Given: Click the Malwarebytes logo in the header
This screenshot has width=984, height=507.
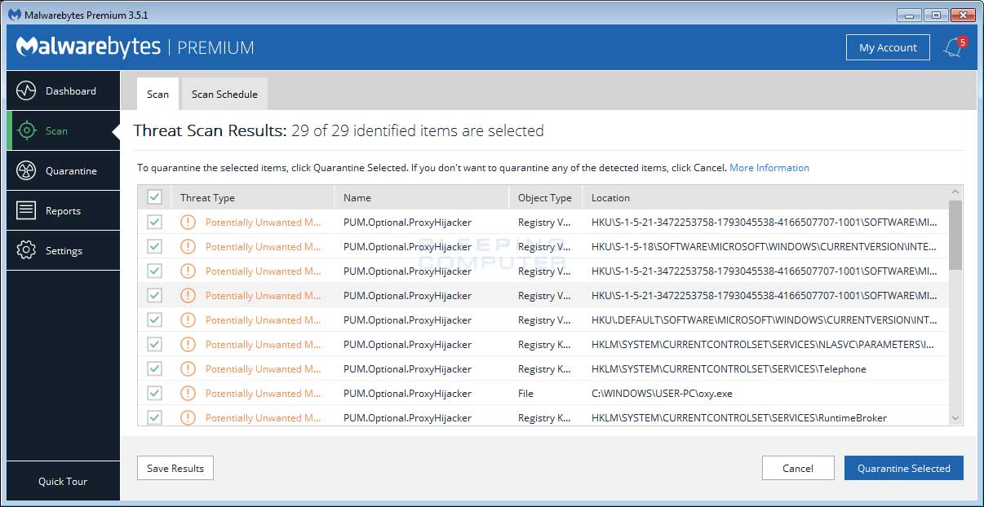Looking at the screenshot, I should (88, 47).
